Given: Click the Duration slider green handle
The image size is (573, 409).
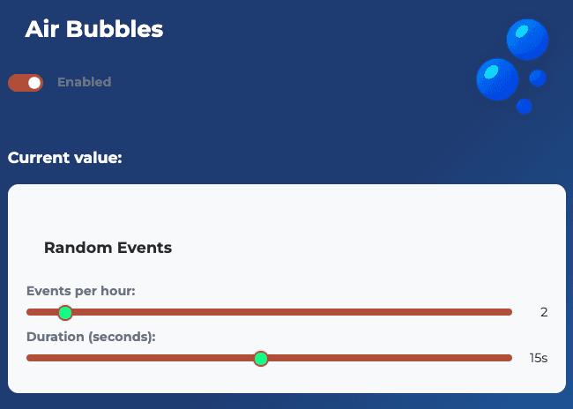Looking at the screenshot, I should point(260,358).
